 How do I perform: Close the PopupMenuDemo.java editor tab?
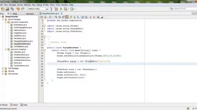[x=61, y=13]
